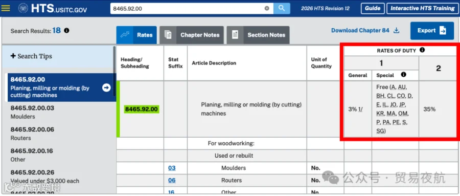Click the Routers description cell
The width and height of the screenshot is (460, 196).
click(247, 181)
